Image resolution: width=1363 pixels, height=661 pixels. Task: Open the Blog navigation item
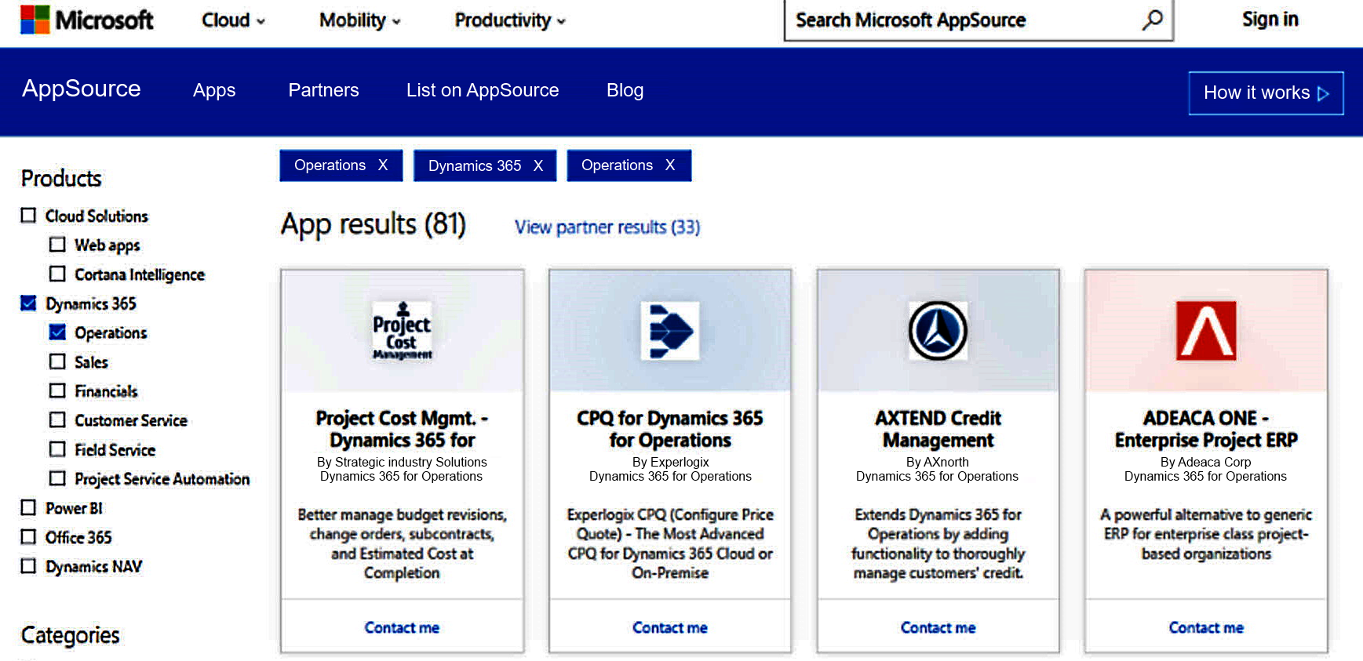tap(625, 90)
